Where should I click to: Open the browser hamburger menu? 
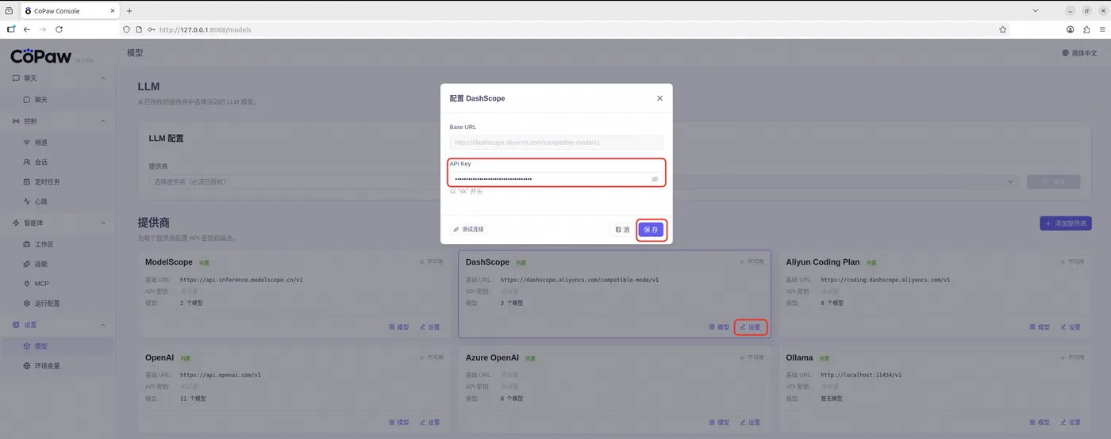(x=1102, y=29)
